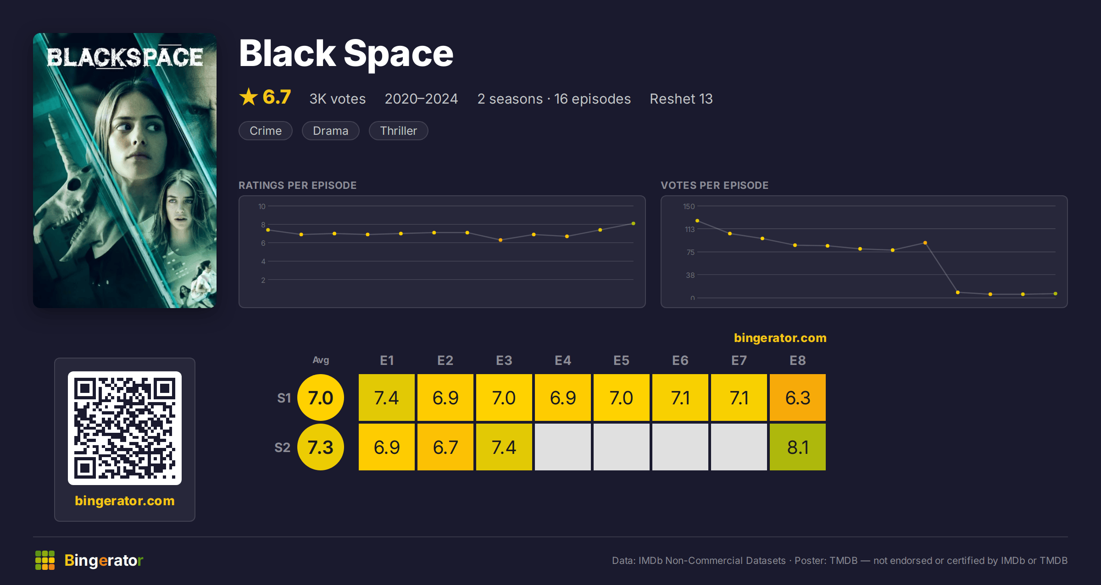This screenshot has width=1101, height=585.
Task: Select the S1 E1 7.4 rating cell
Action: pos(387,397)
